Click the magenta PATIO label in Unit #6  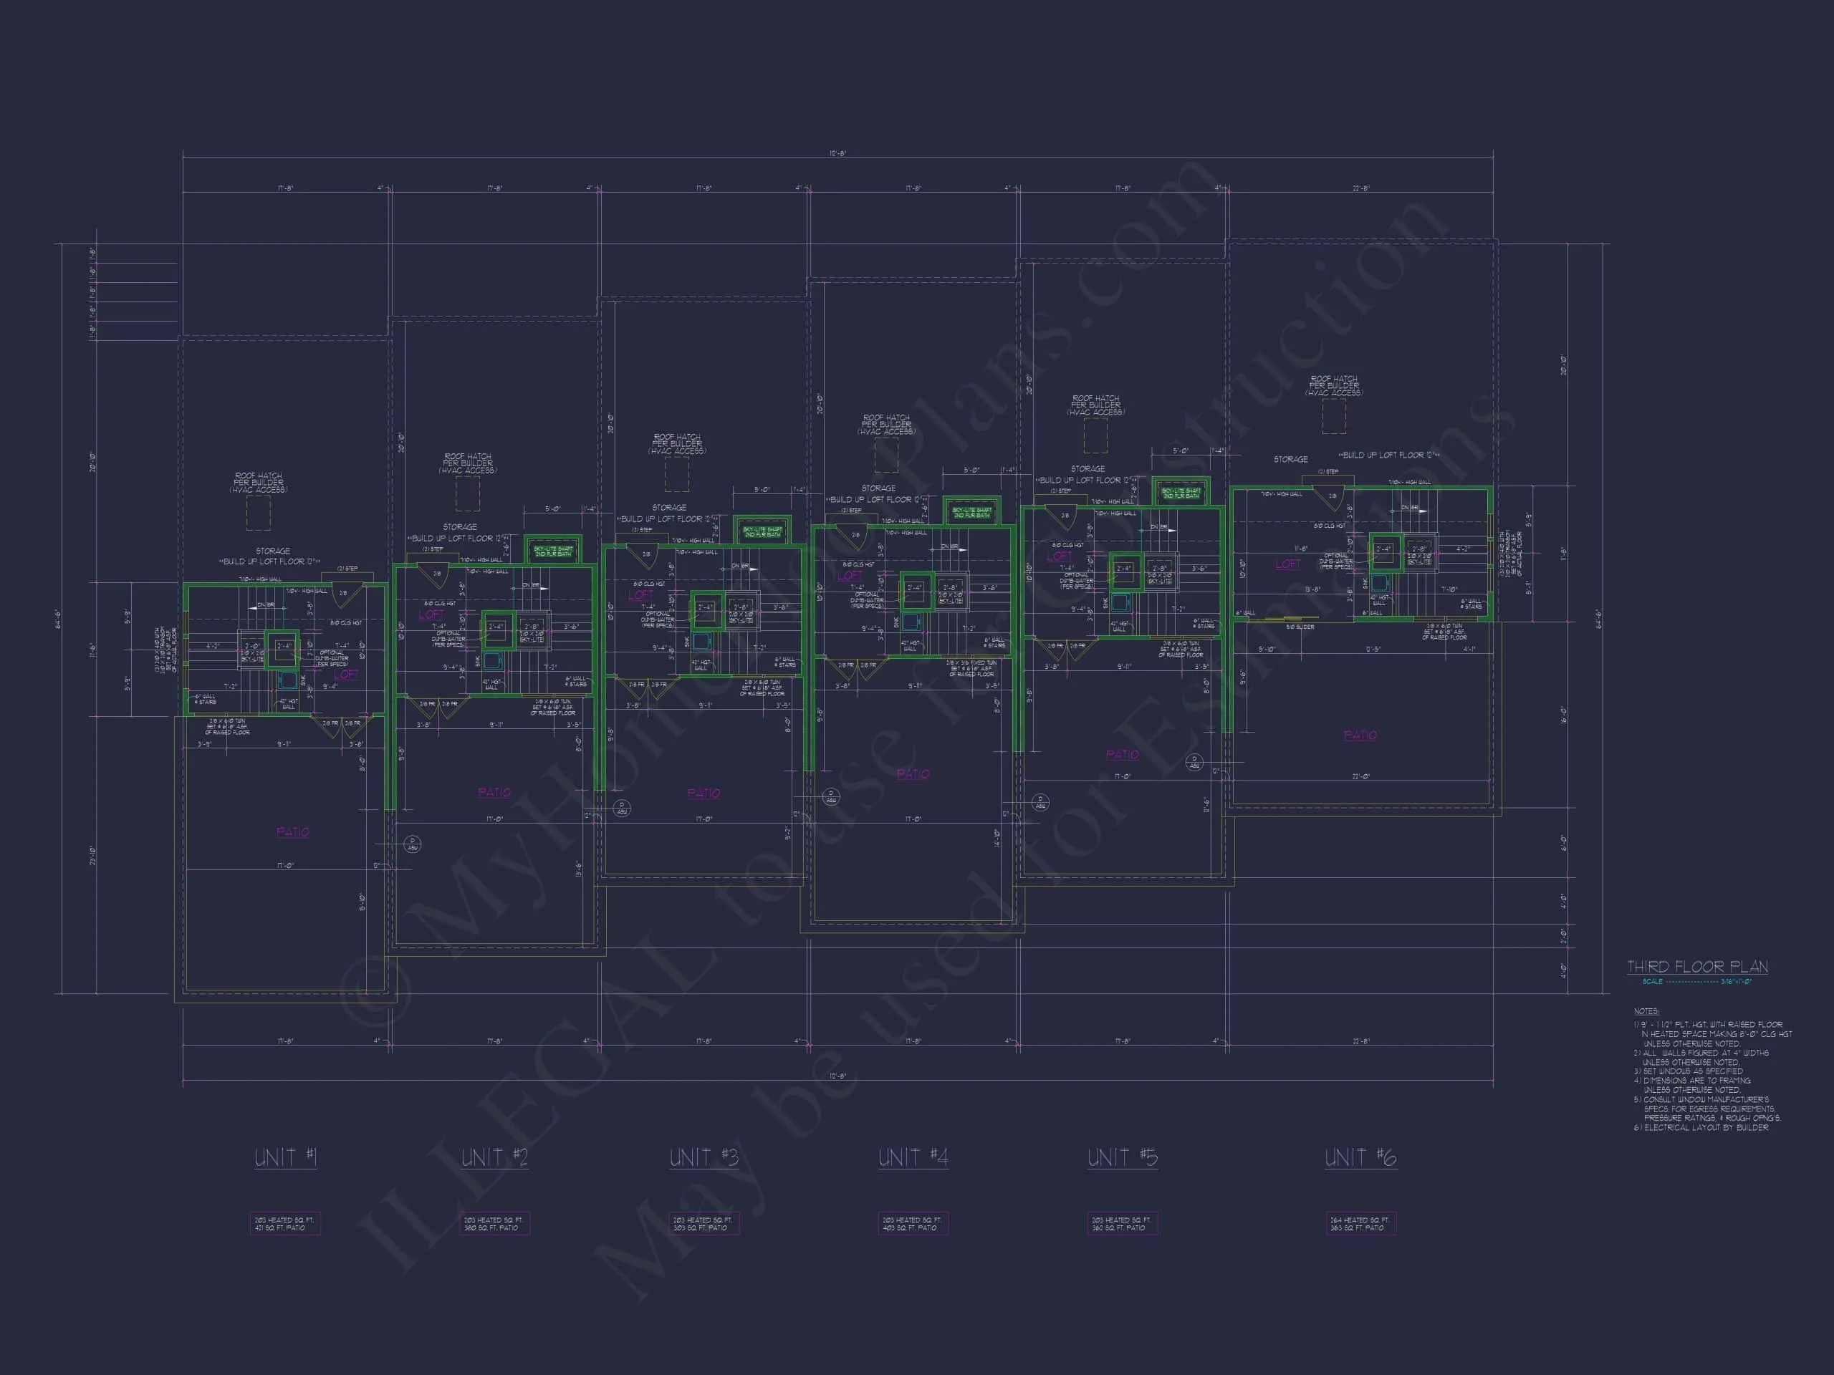pyautogui.click(x=1360, y=735)
